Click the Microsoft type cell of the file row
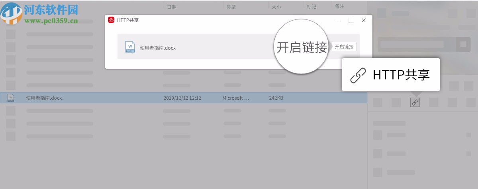This screenshot has width=478, height=189. [235, 98]
